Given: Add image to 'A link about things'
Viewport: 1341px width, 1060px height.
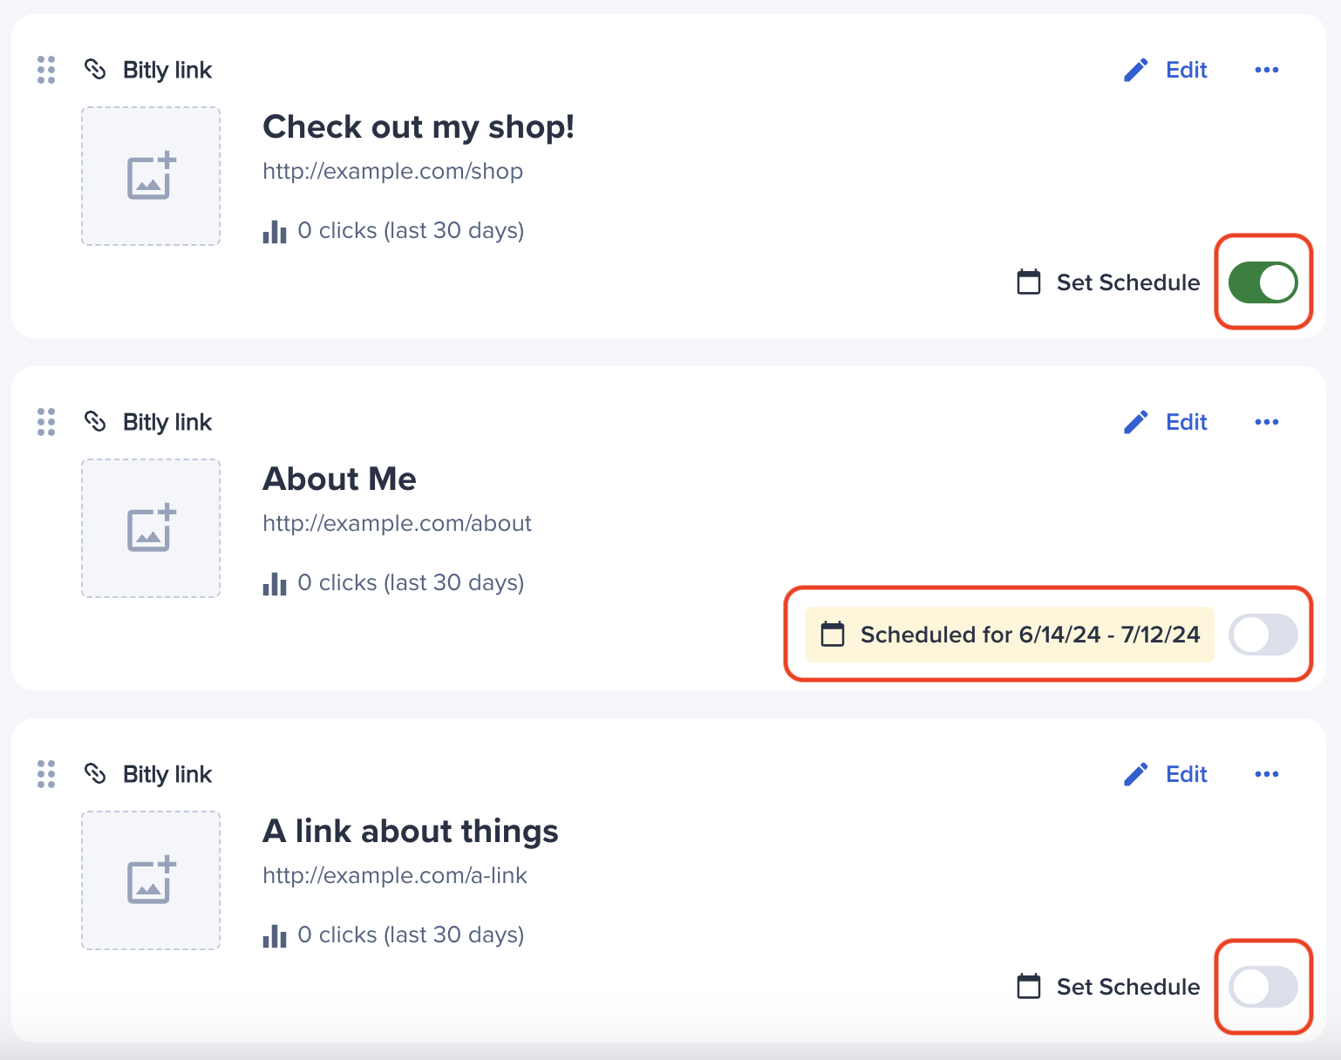Looking at the screenshot, I should click(x=151, y=880).
